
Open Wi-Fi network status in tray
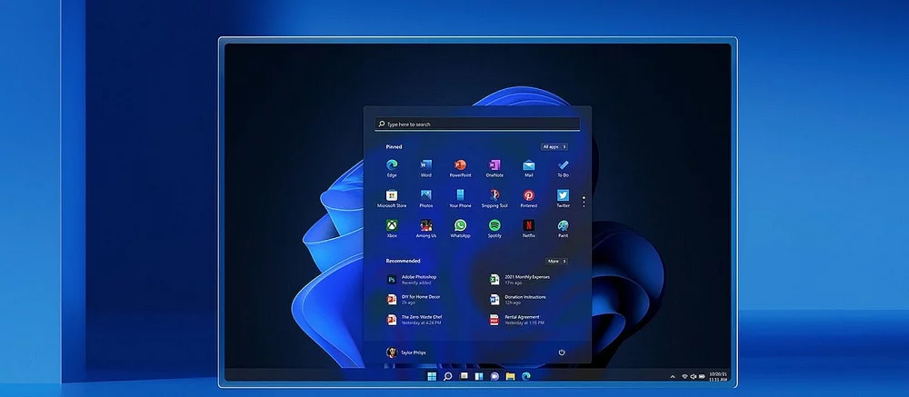(x=684, y=377)
